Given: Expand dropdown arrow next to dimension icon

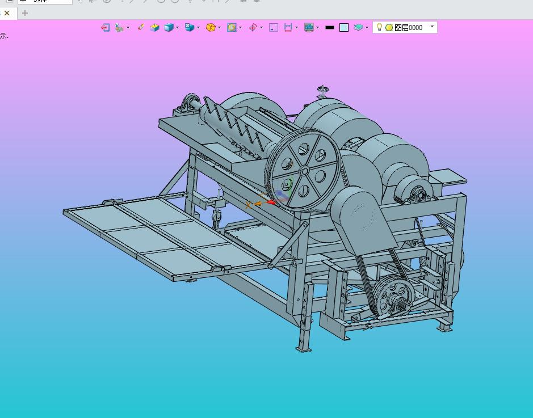Looking at the screenshot, I should click(x=296, y=27).
